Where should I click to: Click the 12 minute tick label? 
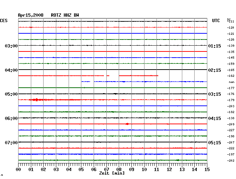[169, 170]
